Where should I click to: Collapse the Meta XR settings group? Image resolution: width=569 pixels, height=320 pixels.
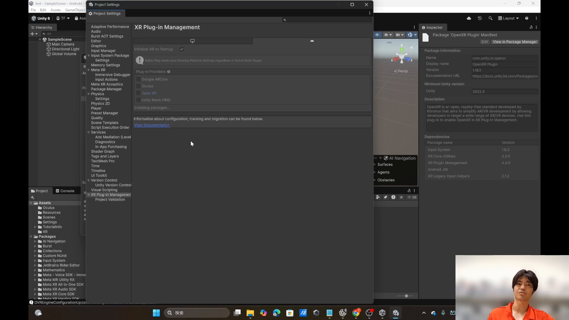point(89,70)
